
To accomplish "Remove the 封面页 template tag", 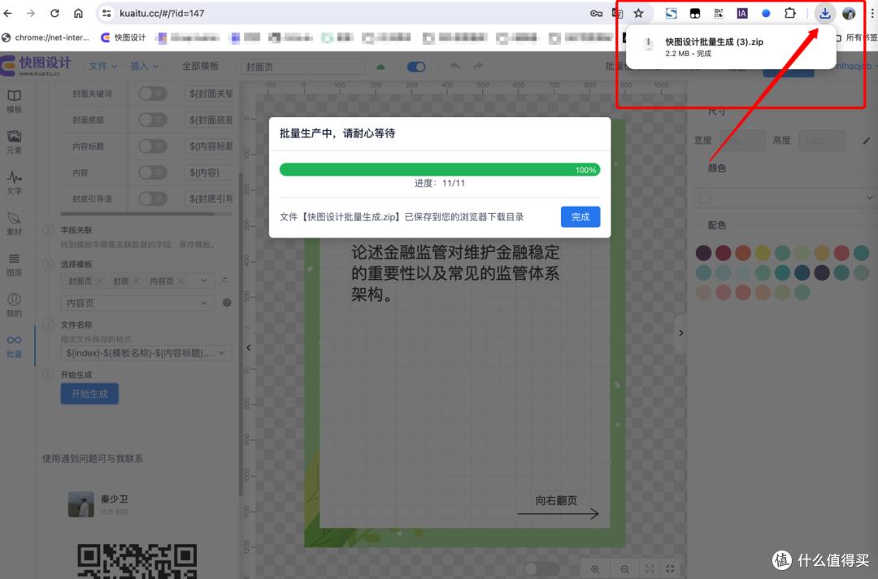I will point(100,281).
